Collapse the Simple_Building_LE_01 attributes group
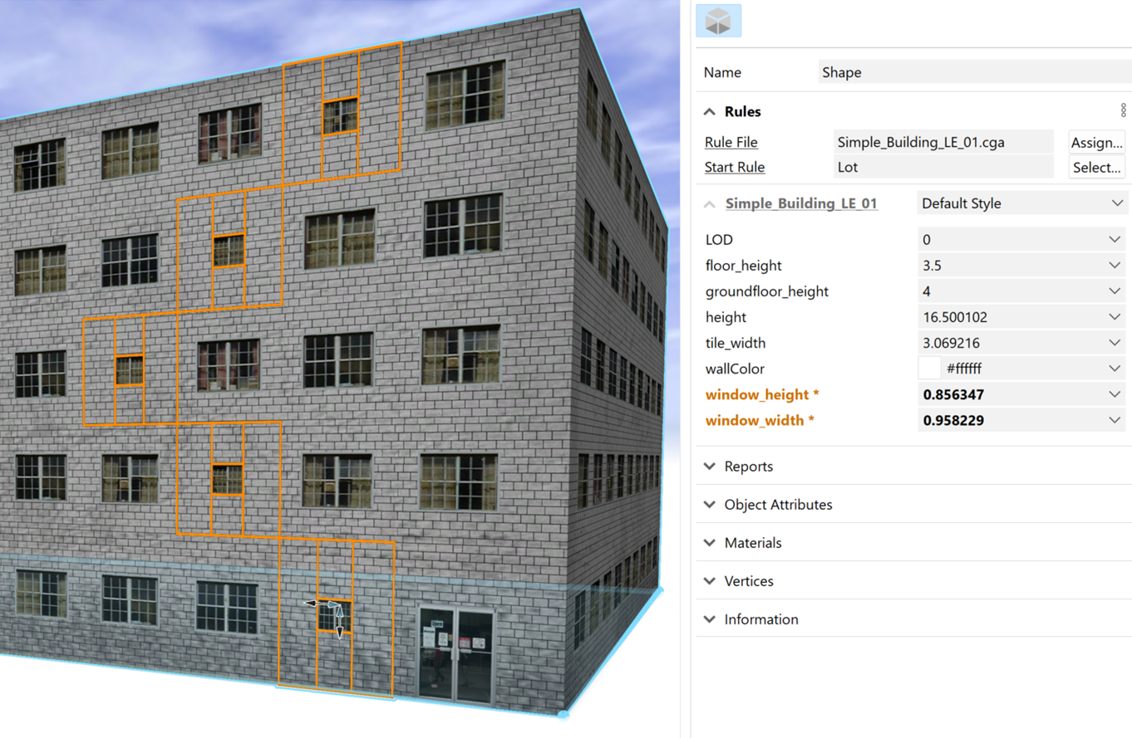Viewport: 1132px width, 738px height. [x=709, y=204]
